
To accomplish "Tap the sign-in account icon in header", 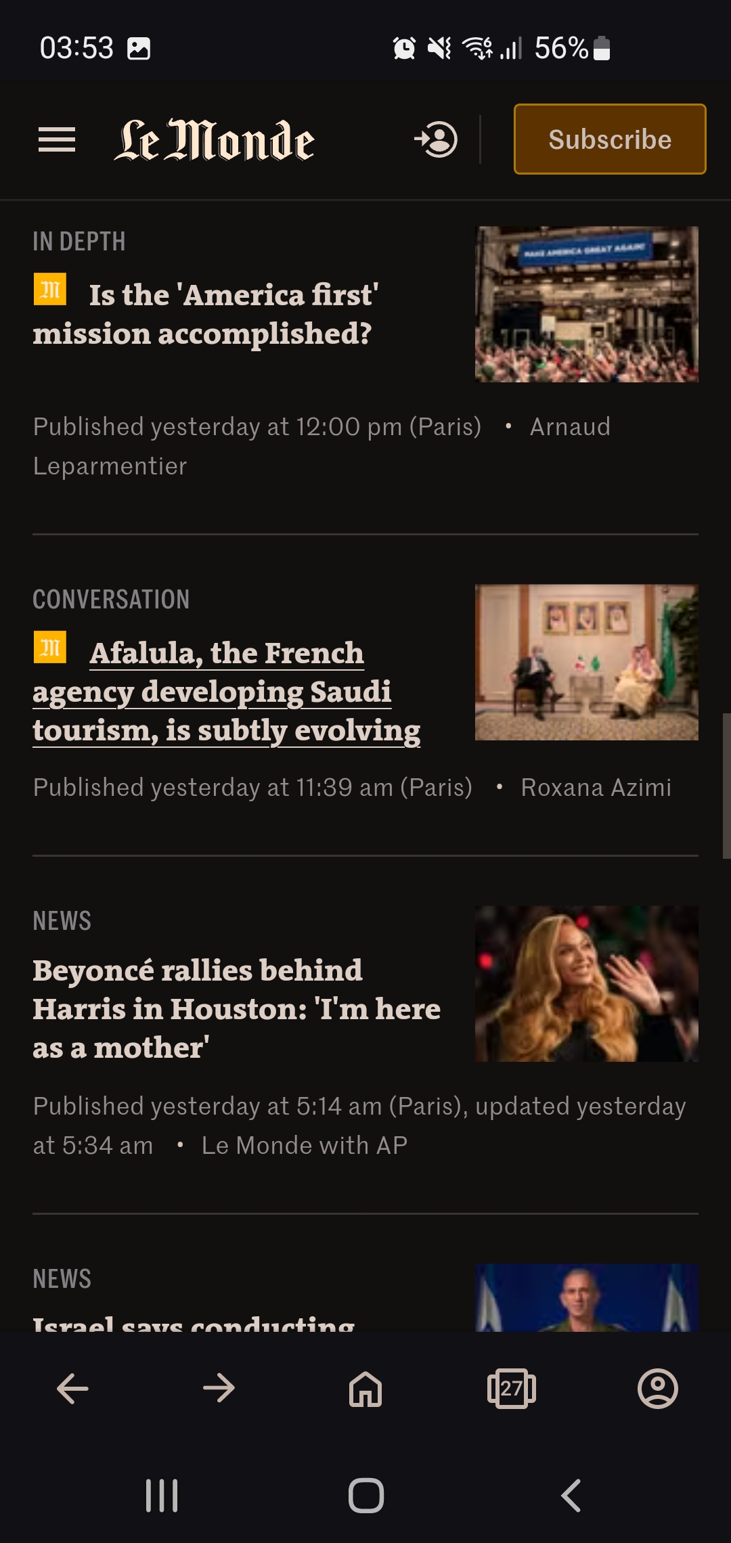I will point(436,139).
